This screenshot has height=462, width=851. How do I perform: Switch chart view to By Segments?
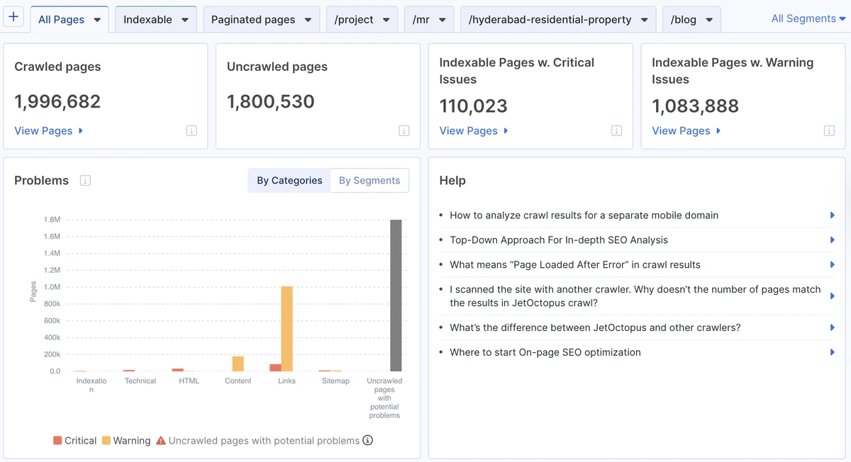369,181
